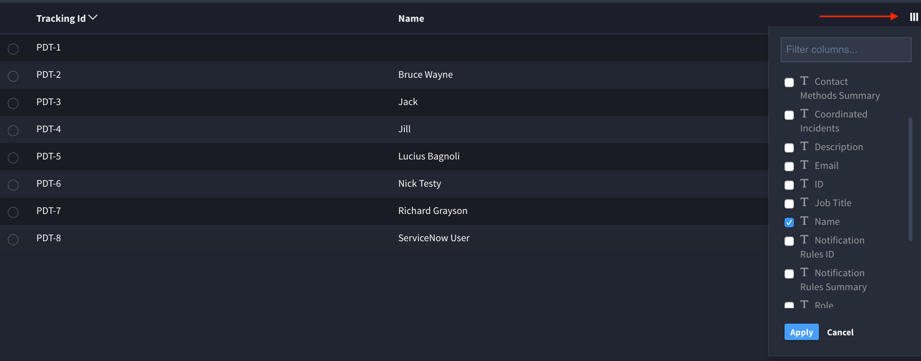Image resolution: width=921 pixels, height=361 pixels.
Task: Enable the Email column checkbox
Action: [789, 166]
